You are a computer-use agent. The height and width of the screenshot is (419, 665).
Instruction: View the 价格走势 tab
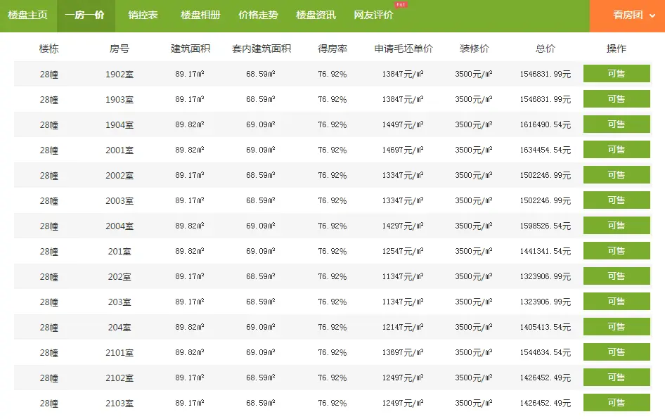point(258,15)
